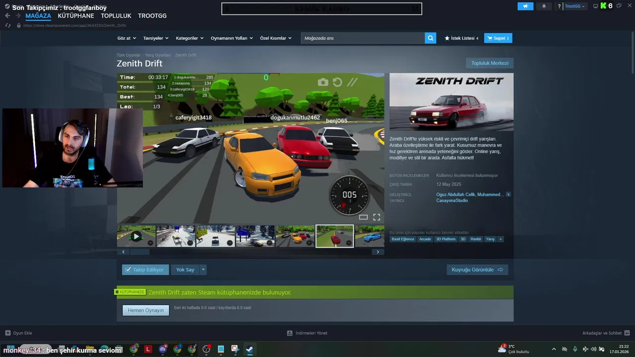Click the magnifier search button
Viewport: 635px width, 357px height.
pyautogui.click(x=431, y=38)
